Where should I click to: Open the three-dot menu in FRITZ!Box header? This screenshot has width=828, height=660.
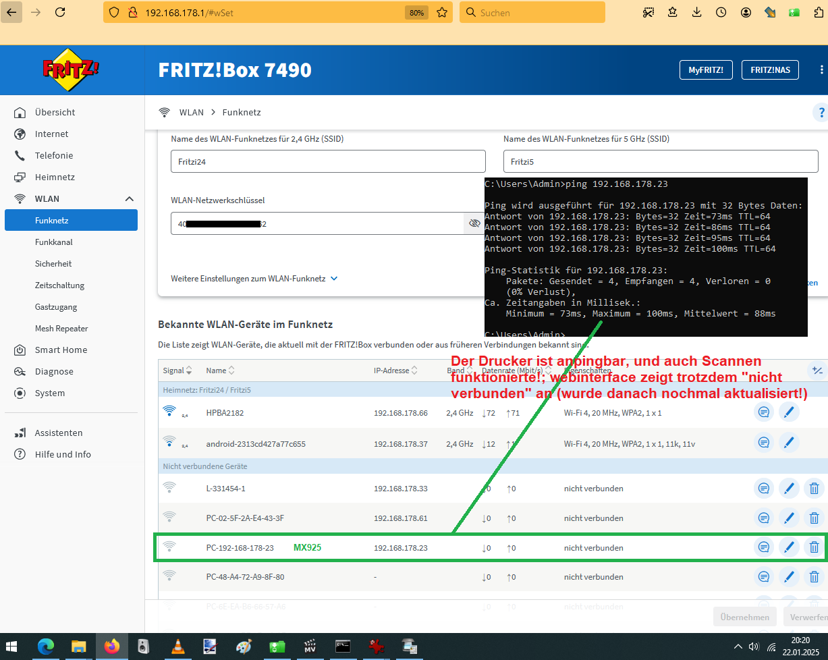[x=821, y=70]
